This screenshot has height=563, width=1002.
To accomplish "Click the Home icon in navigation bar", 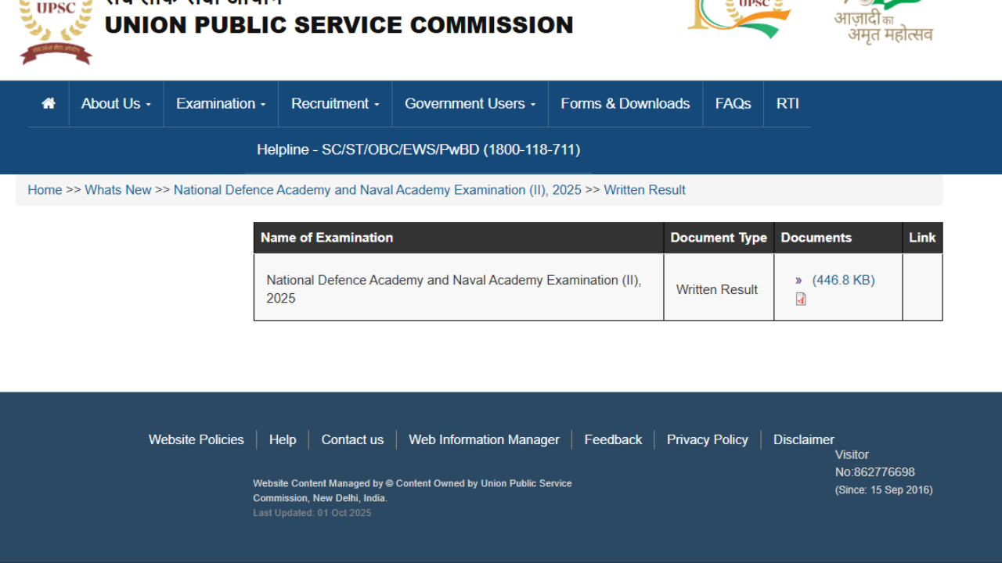I will [49, 103].
